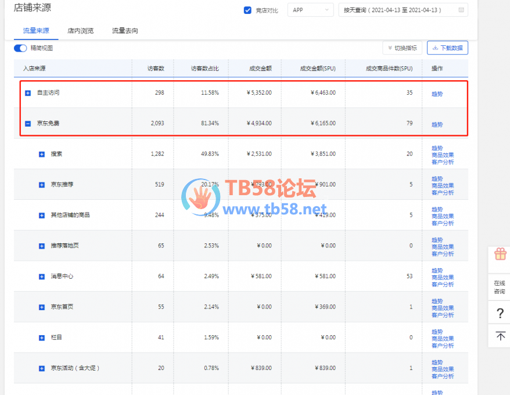Expand the 京东推荐 row

42,185
